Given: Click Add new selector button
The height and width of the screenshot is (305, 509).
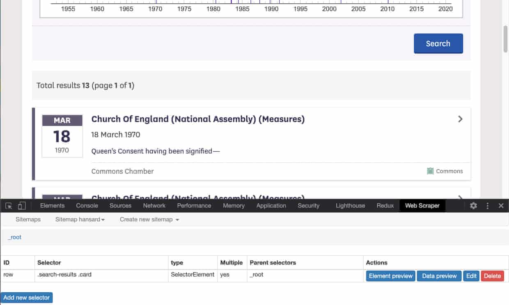Looking at the screenshot, I should coord(27,298).
